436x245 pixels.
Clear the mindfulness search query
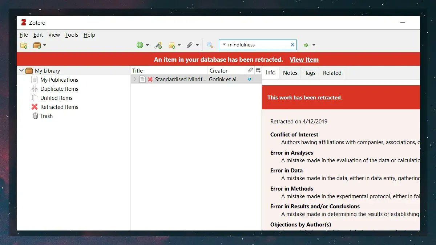(x=292, y=45)
